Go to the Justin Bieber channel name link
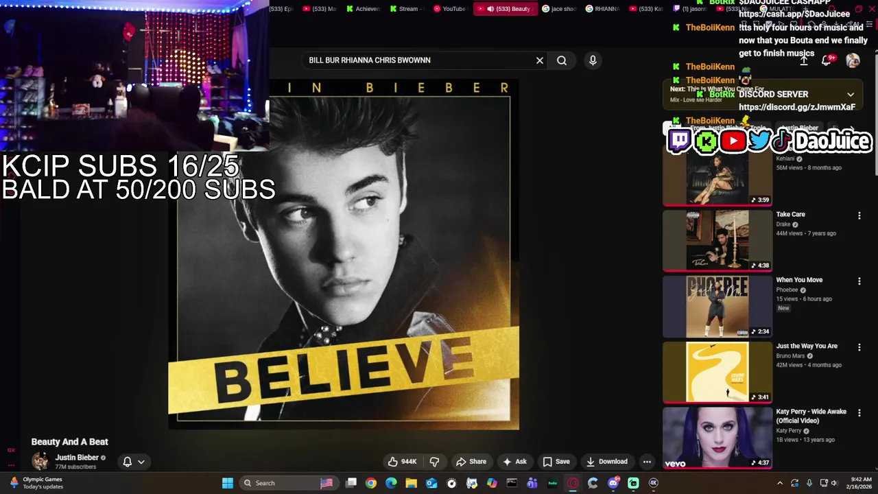The height and width of the screenshot is (494, 878). tap(77, 458)
